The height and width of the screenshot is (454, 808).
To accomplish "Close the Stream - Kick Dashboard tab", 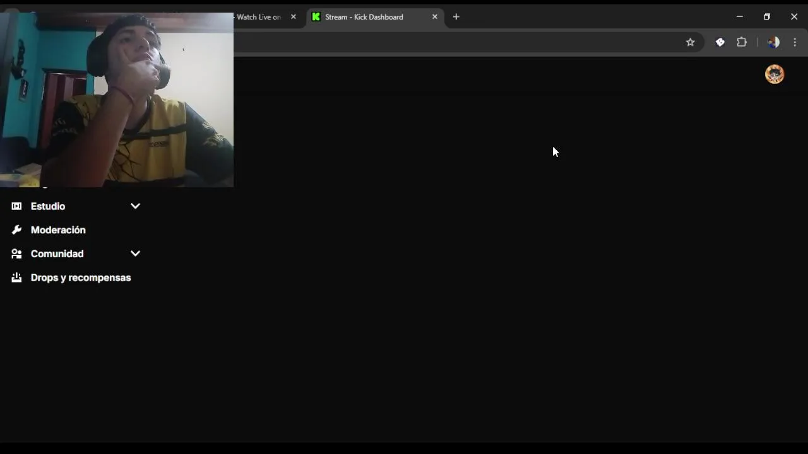I will point(434,17).
